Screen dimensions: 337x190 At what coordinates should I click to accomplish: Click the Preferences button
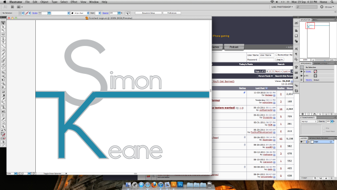172,13
